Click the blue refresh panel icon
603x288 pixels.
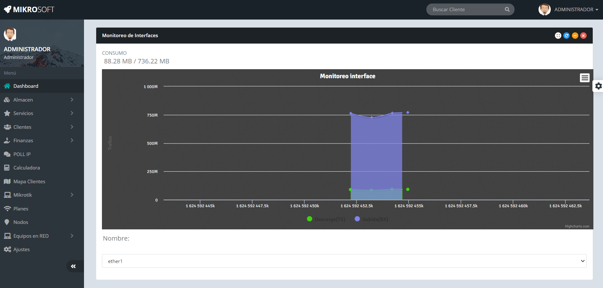point(566,36)
